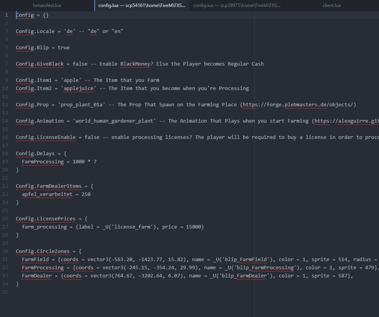Click line number 1 in the gutter
The height and width of the screenshot is (317, 379).
pos(6,15)
